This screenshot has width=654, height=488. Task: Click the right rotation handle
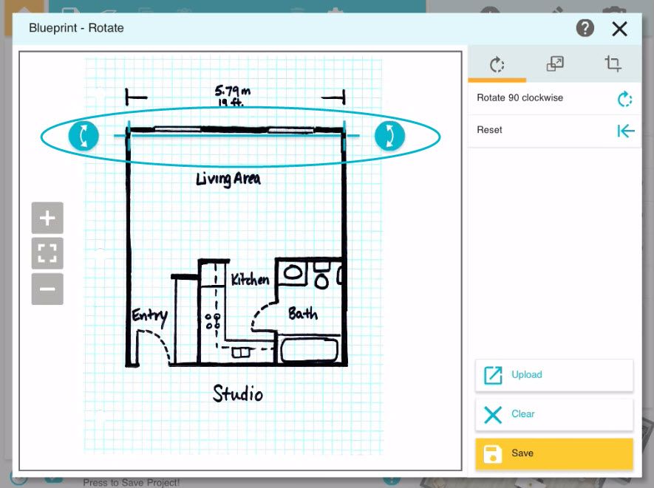pyautogui.click(x=389, y=135)
